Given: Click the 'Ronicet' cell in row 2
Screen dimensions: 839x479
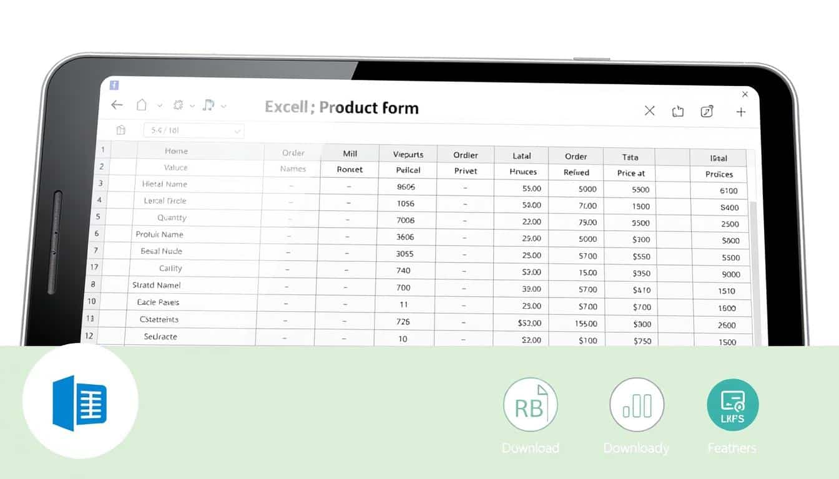Looking at the screenshot, I should (350, 169).
